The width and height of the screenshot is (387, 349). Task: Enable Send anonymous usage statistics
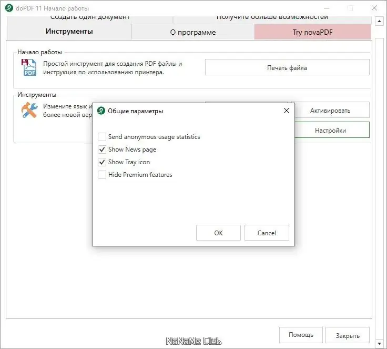[102, 137]
